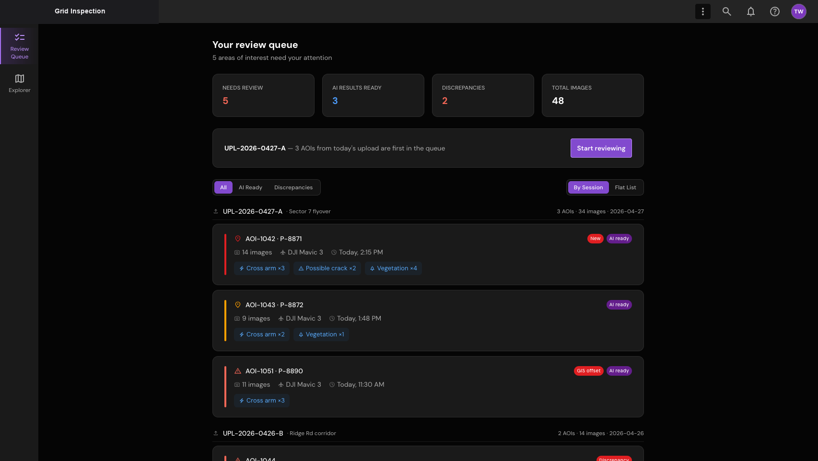The image size is (818, 461).
Task: Click the New badge on AOI-1042
Action: click(596, 239)
